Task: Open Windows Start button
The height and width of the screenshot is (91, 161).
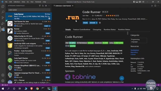Action: 3,89
